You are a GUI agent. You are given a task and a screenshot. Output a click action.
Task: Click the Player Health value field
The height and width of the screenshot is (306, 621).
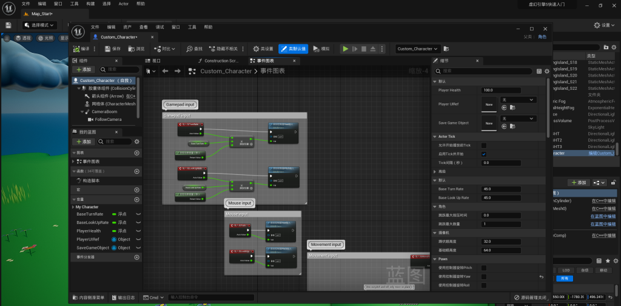[x=501, y=90]
